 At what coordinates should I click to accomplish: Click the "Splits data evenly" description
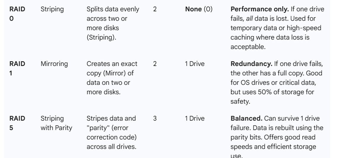(113, 9)
